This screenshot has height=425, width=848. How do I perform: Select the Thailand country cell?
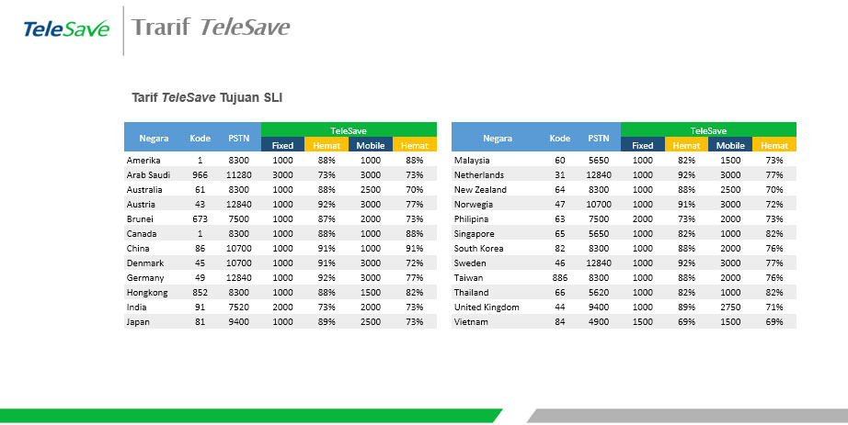[471, 293]
